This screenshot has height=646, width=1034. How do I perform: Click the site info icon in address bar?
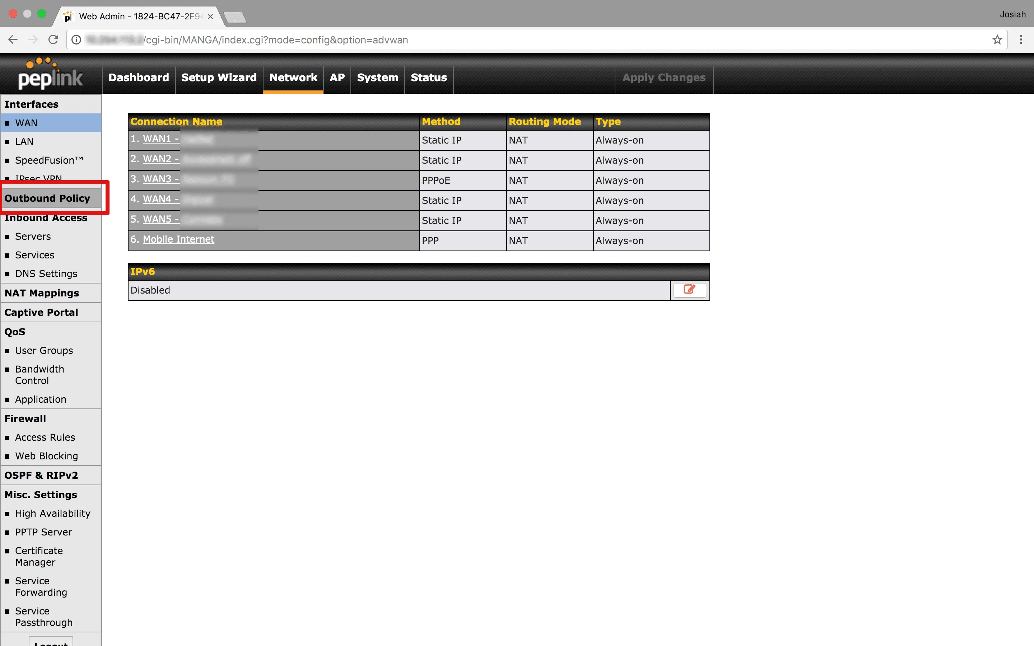(76, 40)
